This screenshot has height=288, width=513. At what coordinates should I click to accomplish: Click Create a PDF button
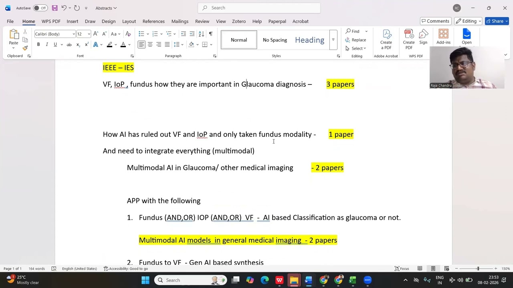tap(386, 39)
